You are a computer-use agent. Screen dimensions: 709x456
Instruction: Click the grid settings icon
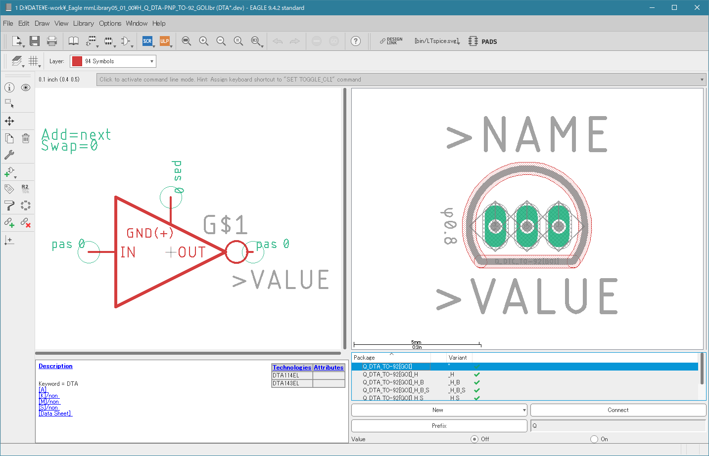pyautogui.click(x=33, y=61)
